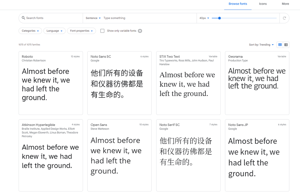Go to the Icons tab
300x195 pixels.
pos(263,4)
